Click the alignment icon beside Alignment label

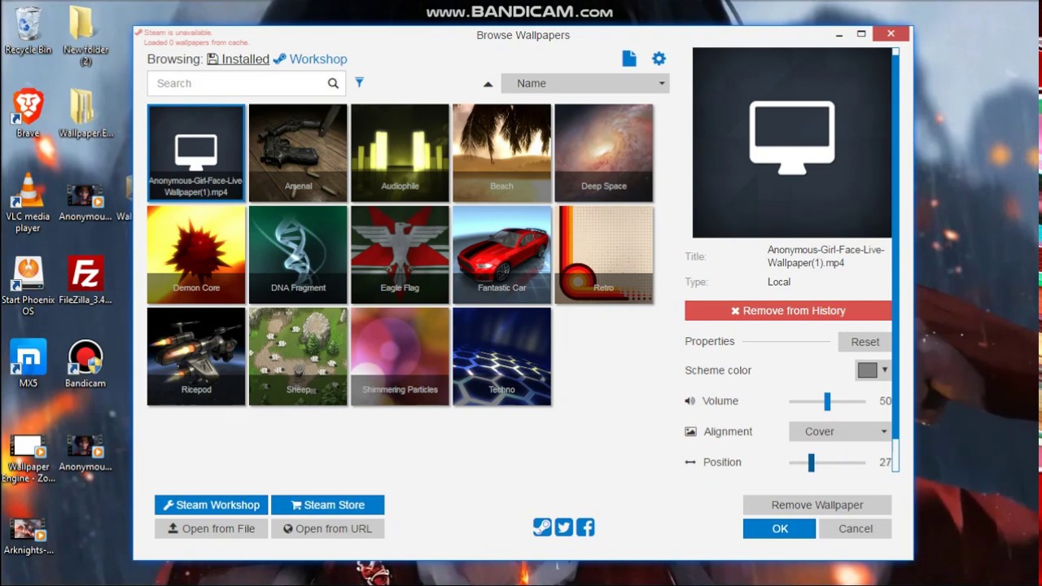(x=691, y=431)
